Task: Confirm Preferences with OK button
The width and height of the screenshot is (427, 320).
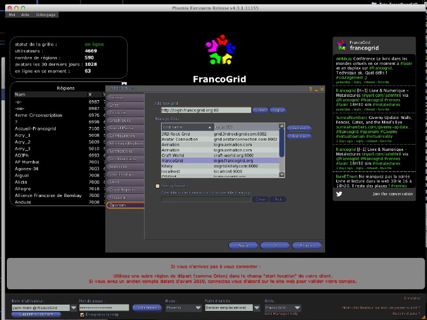Action: (x=275, y=245)
